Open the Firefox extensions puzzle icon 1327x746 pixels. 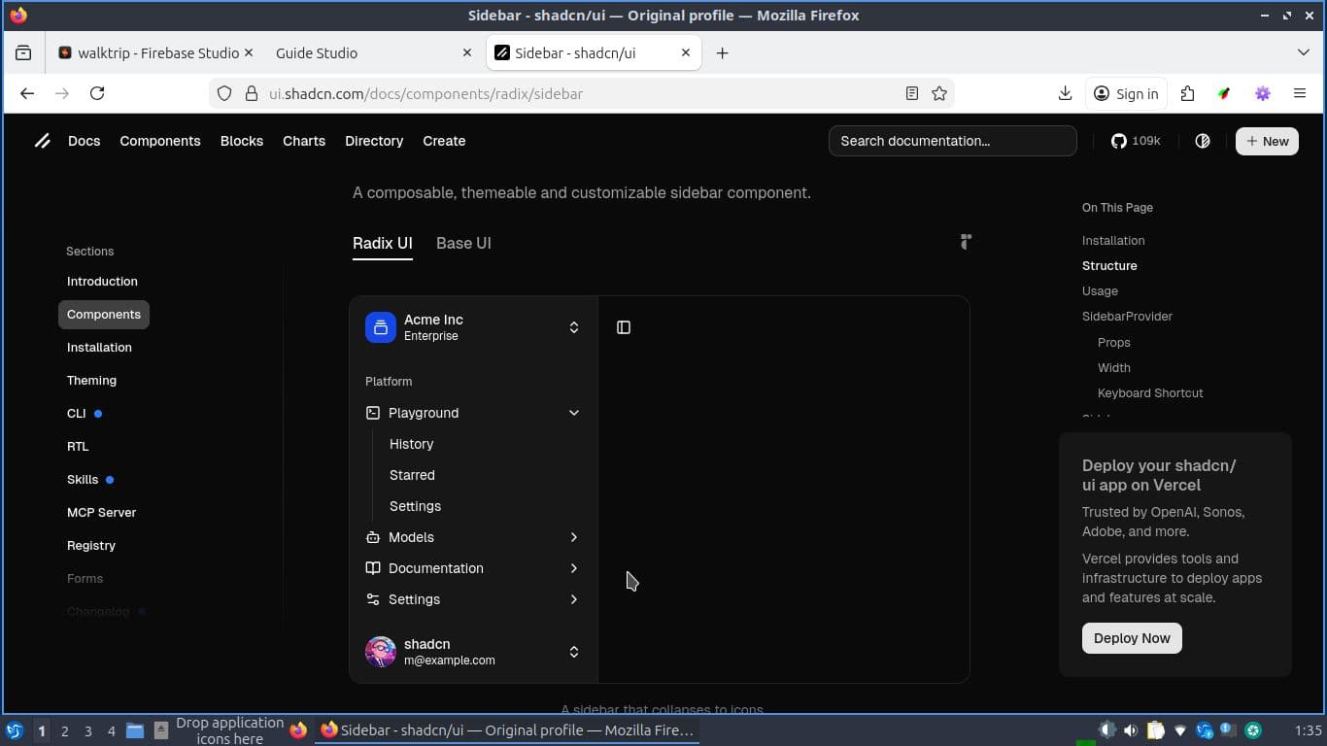tap(1187, 93)
